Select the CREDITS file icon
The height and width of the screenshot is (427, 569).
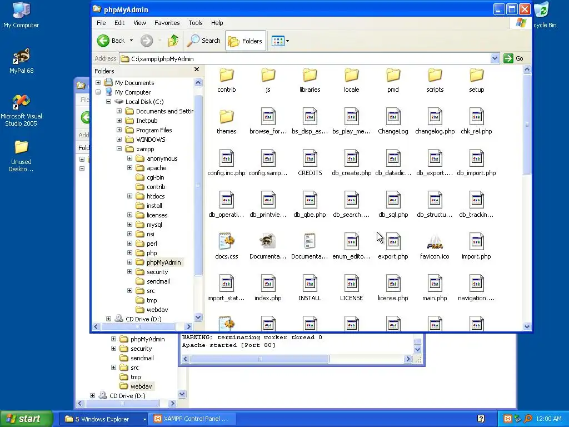(310, 158)
